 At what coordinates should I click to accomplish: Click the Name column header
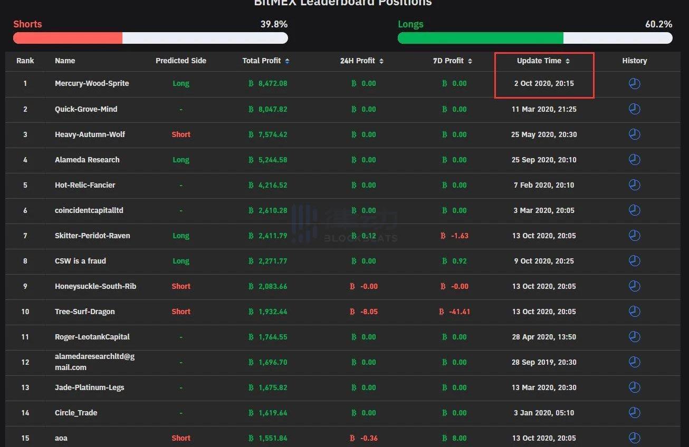pyautogui.click(x=65, y=61)
